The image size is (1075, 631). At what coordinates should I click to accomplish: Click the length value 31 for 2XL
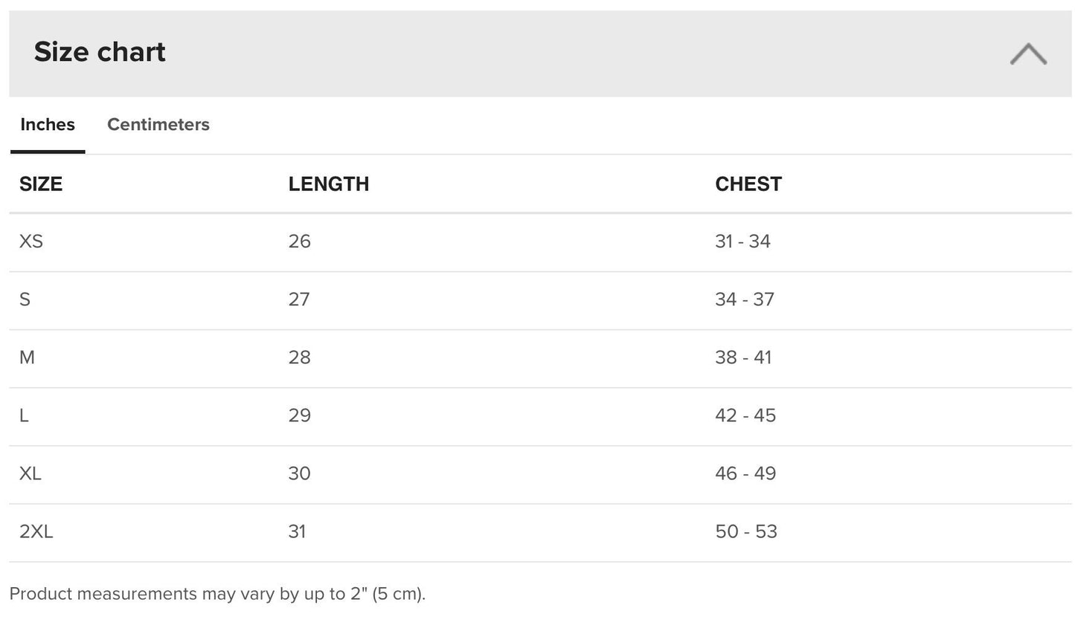click(297, 531)
